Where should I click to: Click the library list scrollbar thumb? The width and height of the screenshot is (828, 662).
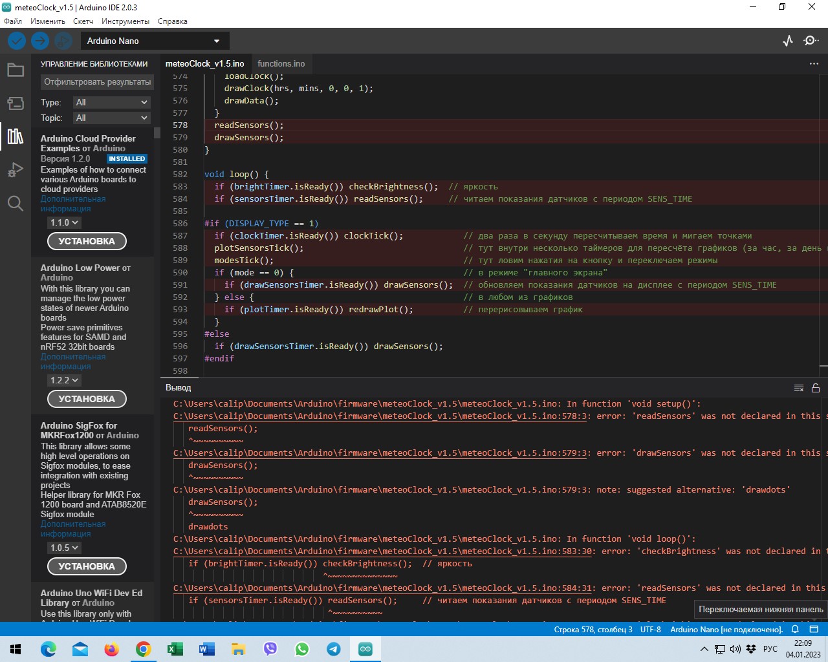(157, 133)
